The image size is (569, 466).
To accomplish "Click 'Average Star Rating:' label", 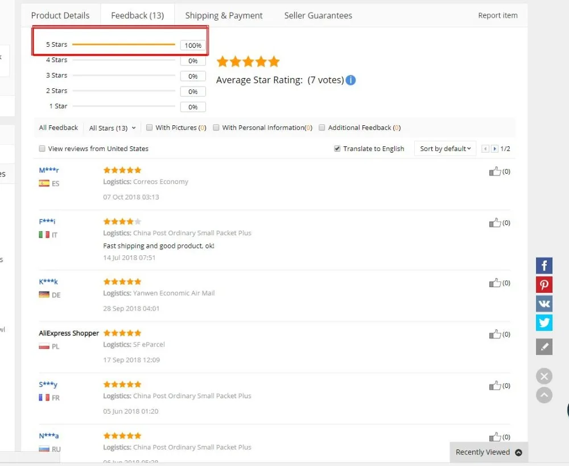I will click(259, 80).
